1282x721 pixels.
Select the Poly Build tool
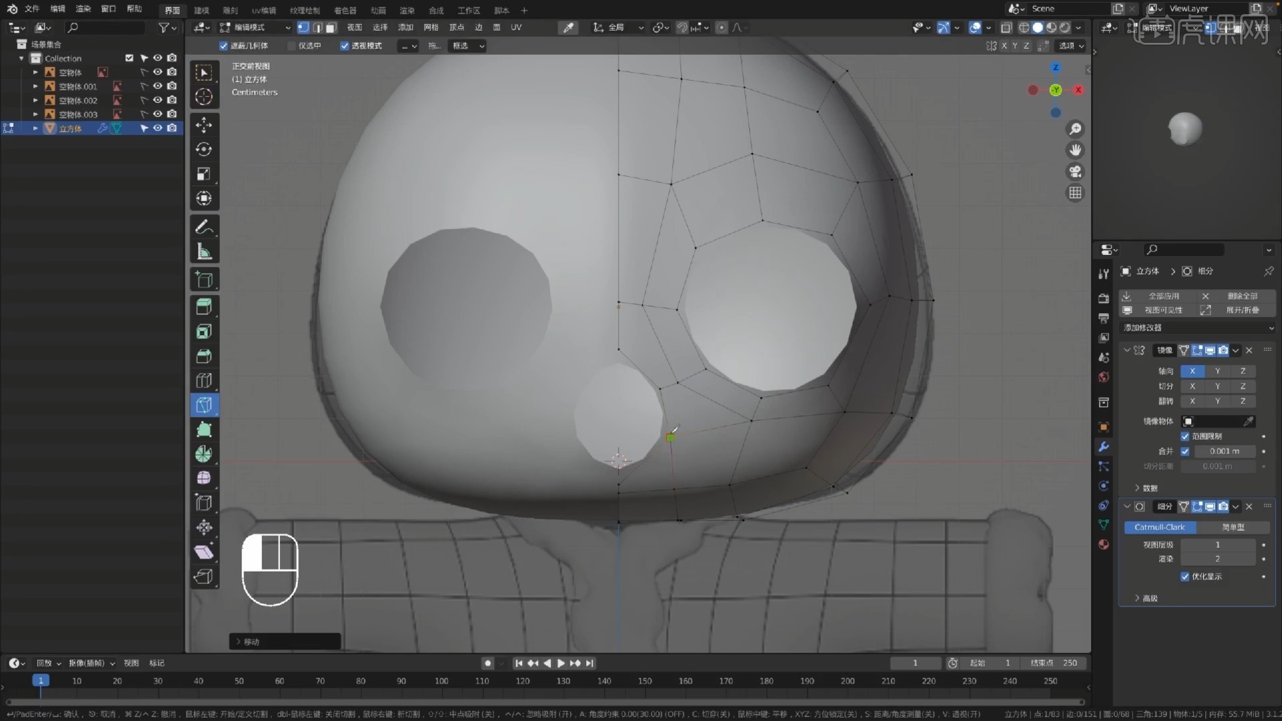(x=204, y=430)
